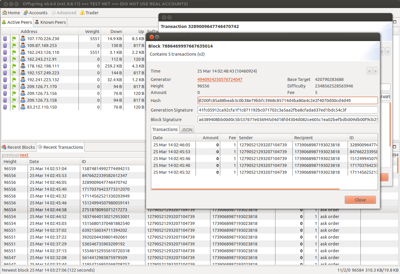
Task: Open the Trader toolbar item
Action: [x=89, y=13]
